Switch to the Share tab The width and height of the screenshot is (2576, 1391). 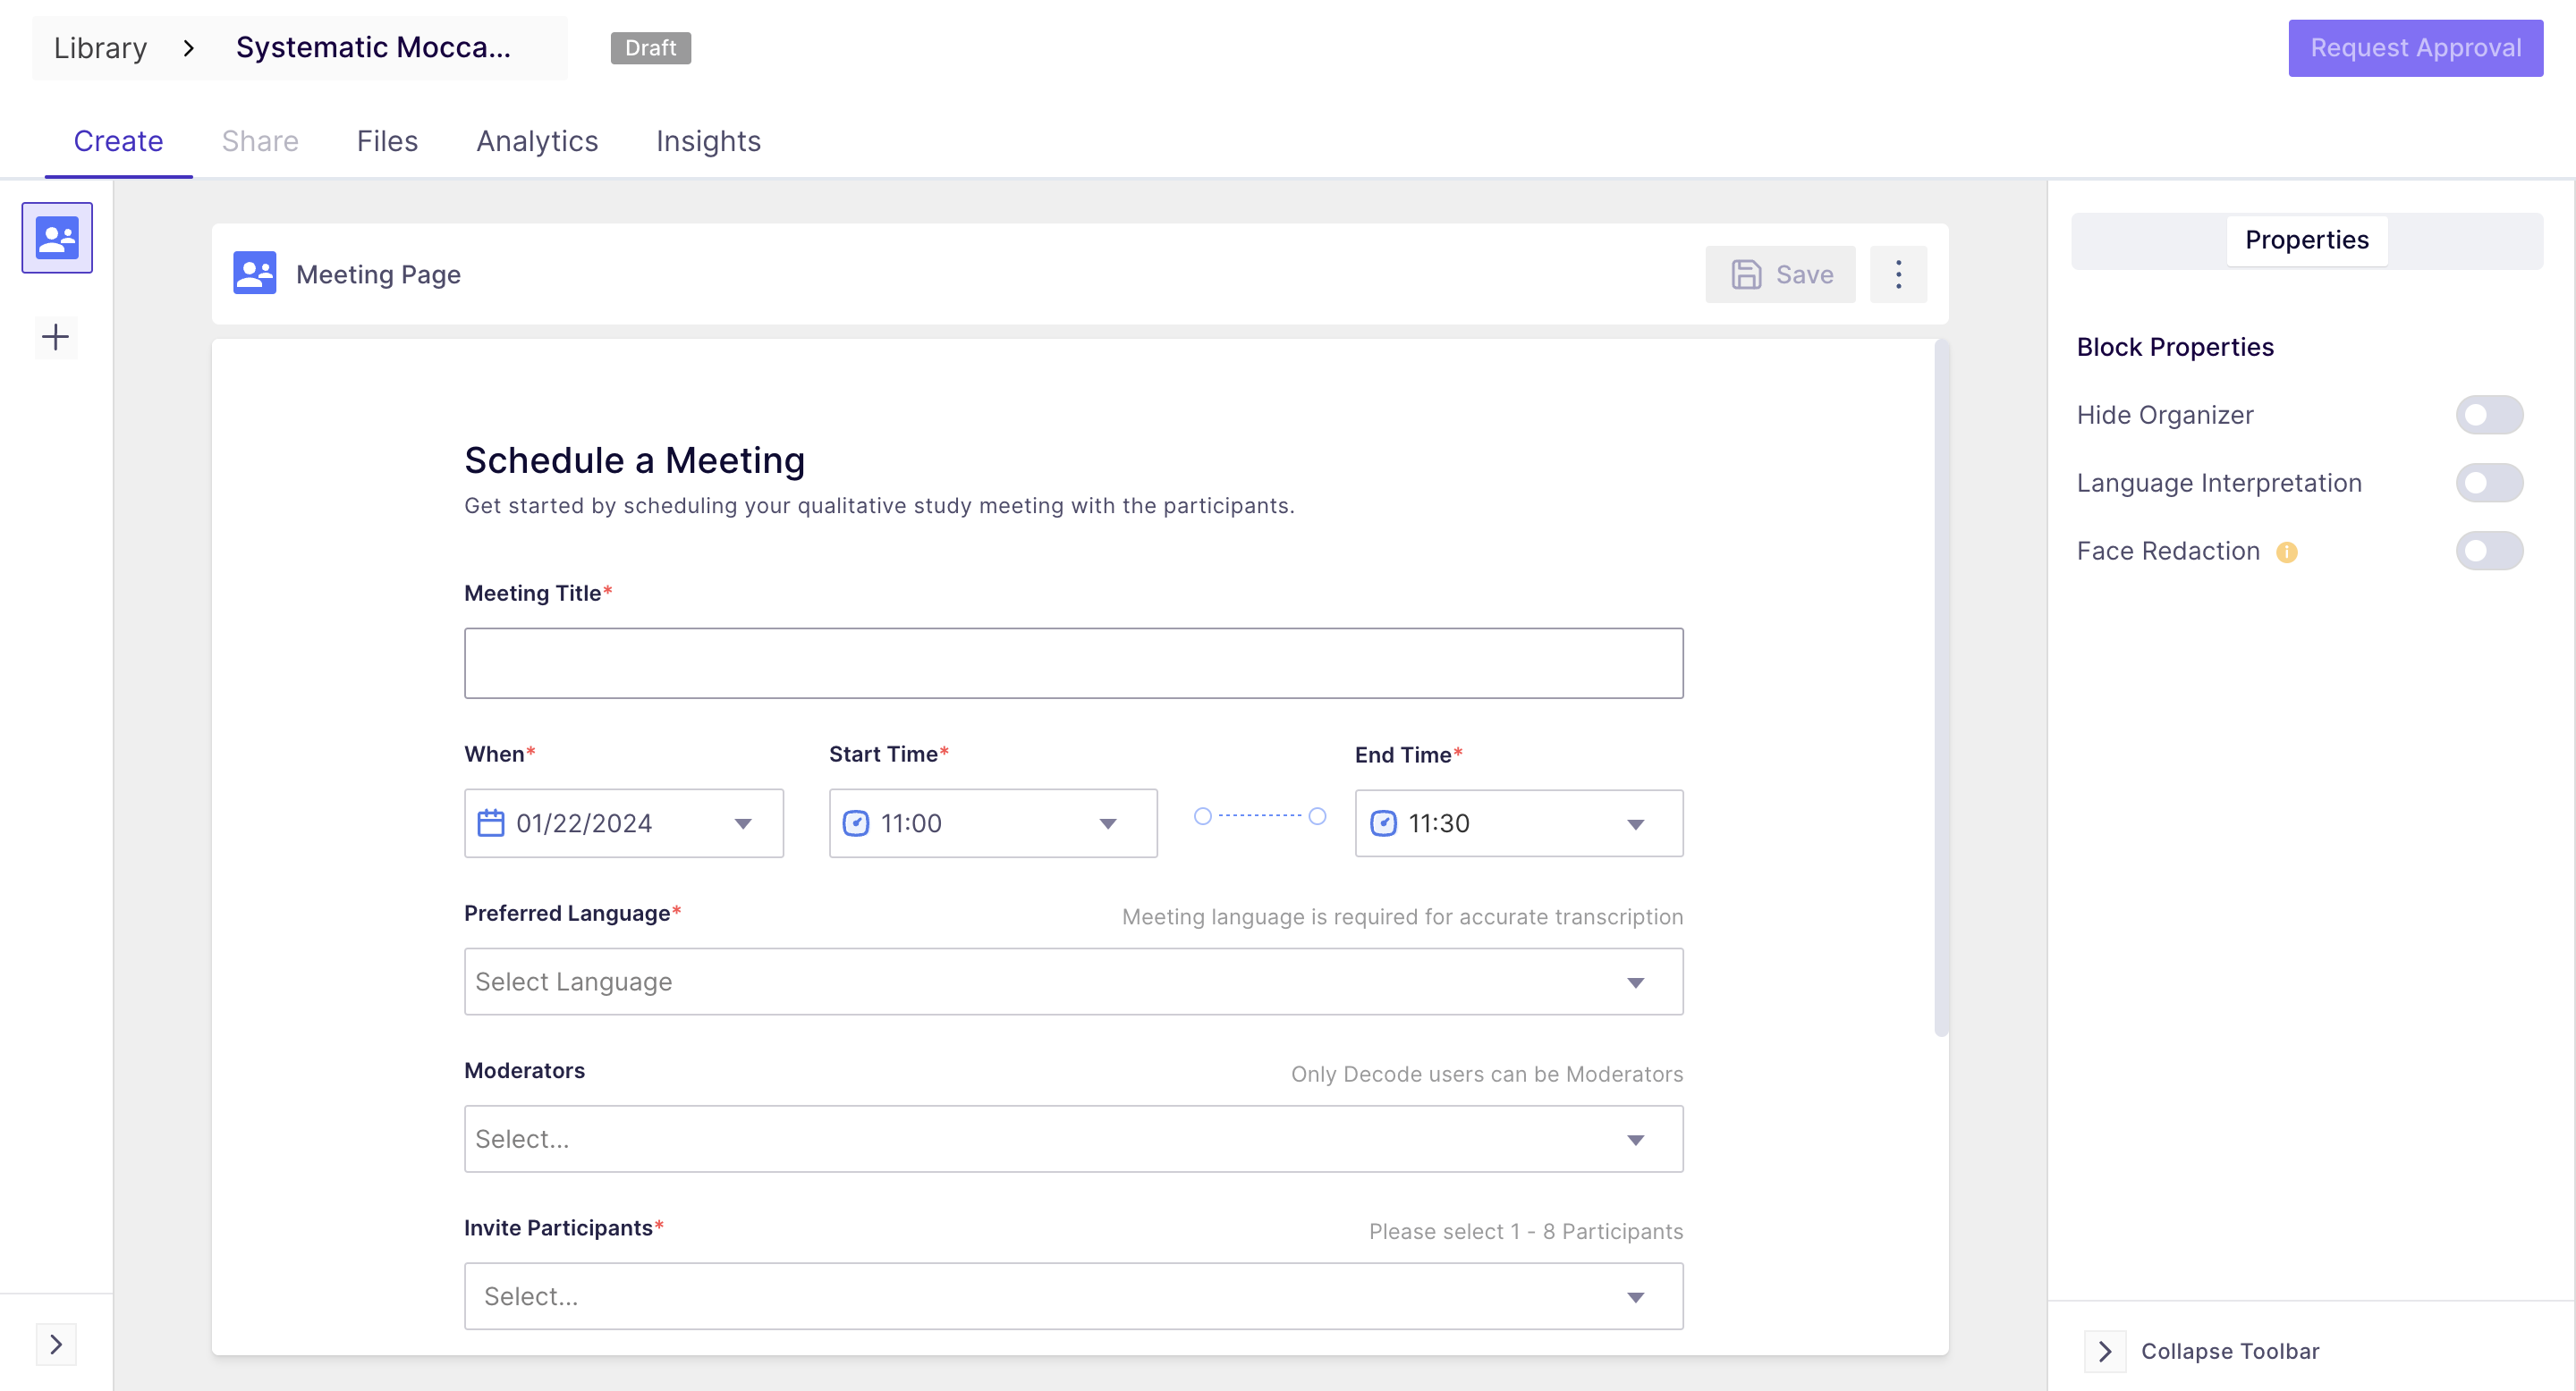260,142
